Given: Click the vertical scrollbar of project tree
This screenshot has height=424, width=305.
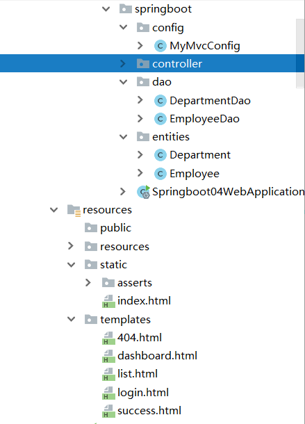Looking at the screenshot, I should [x=300, y=53].
